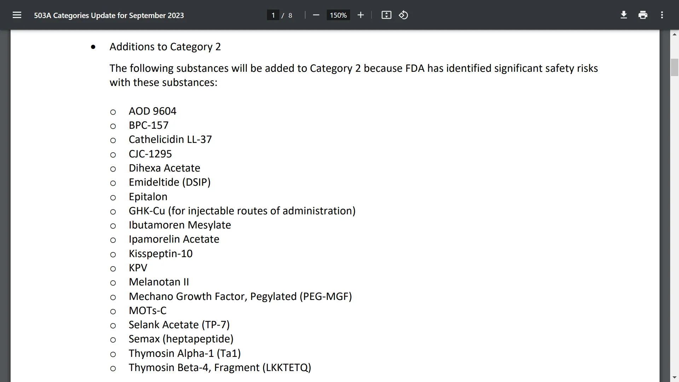Click 'Kisspeptin-10' in the list

point(161,254)
